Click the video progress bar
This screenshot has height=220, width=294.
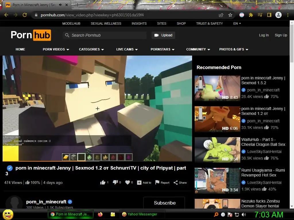(97, 161)
